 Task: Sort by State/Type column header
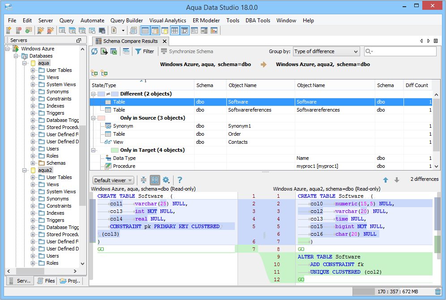click(x=142, y=85)
